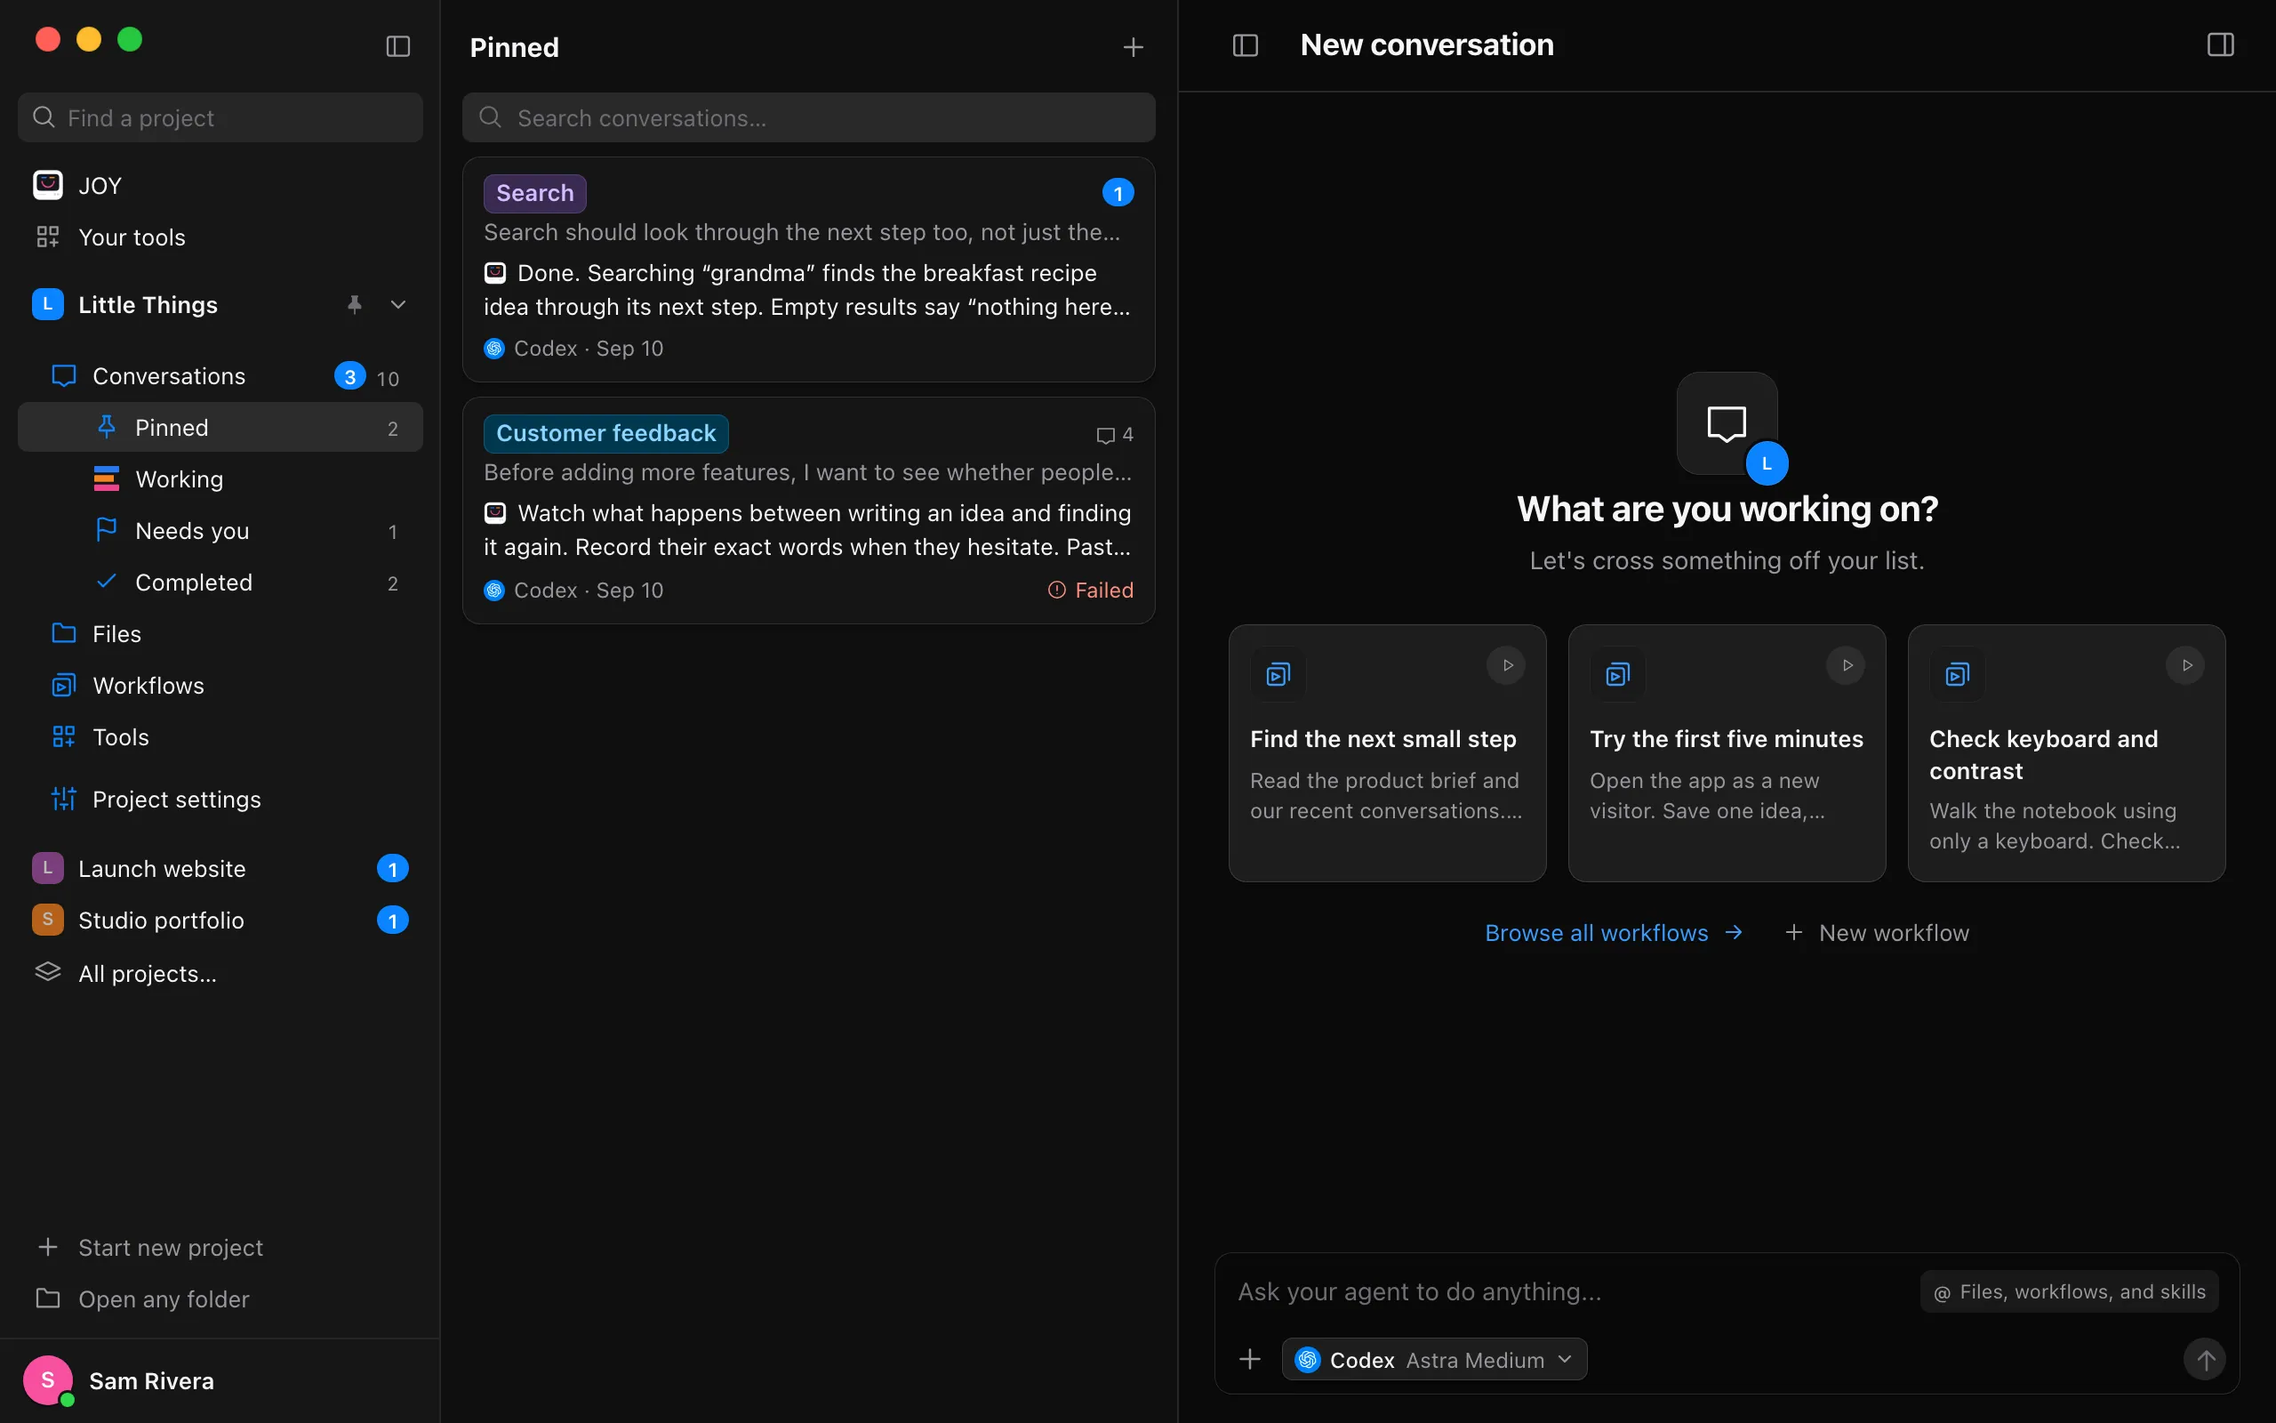
Task: Click the send arrow button
Action: (x=2205, y=1359)
